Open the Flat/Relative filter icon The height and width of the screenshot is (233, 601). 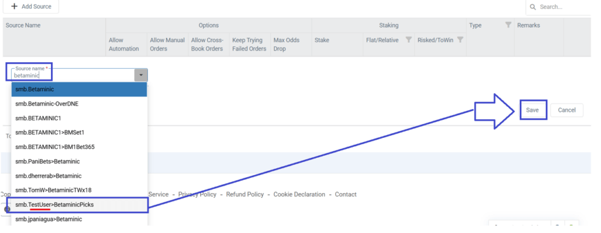[x=408, y=40]
